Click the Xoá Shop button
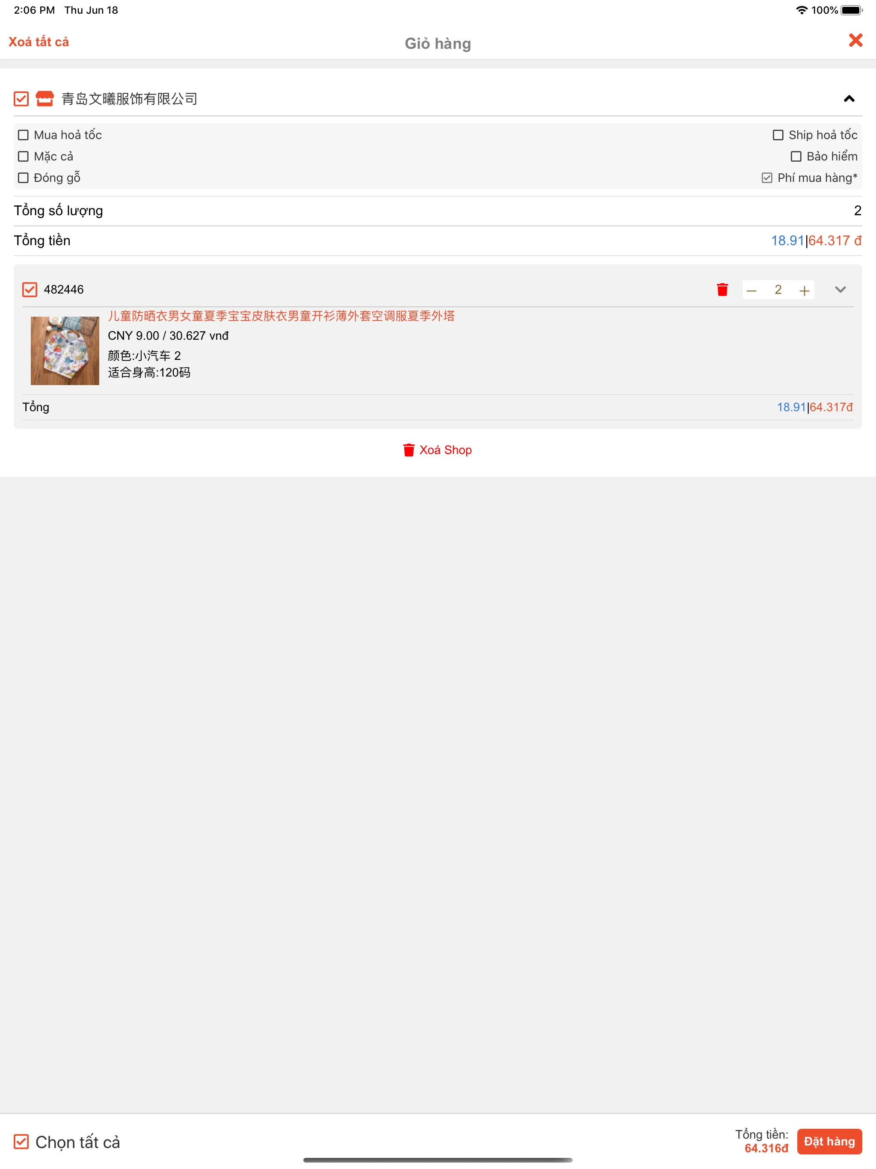Screen dimensions: 876x1169 point(438,449)
